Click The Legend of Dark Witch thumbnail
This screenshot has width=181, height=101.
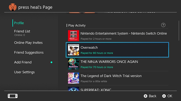(x=73, y=78)
